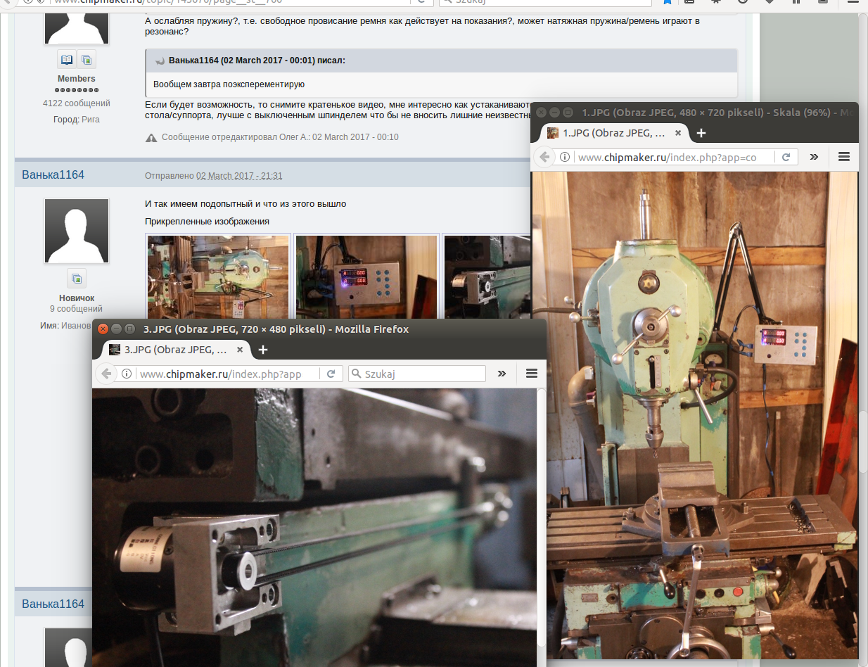Click the 3.JPG window title bar text
Image resolution: width=868 pixels, height=667 pixels.
click(276, 329)
